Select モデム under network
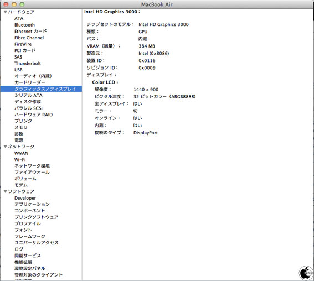Screen dimensions: 314x281 tap(21, 185)
